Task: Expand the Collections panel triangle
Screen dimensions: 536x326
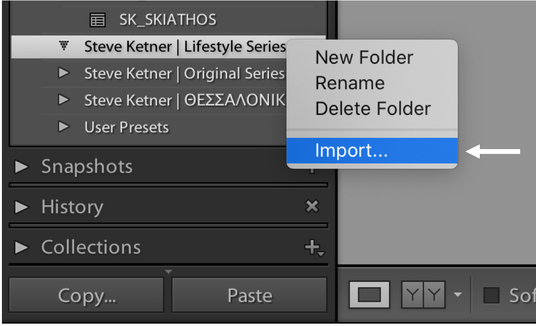Action: pos(22,247)
